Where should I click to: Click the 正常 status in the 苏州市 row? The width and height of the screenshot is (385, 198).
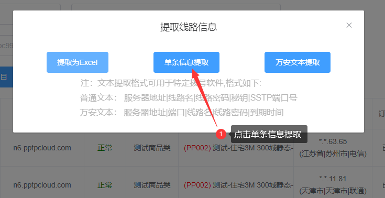(105, 148)
